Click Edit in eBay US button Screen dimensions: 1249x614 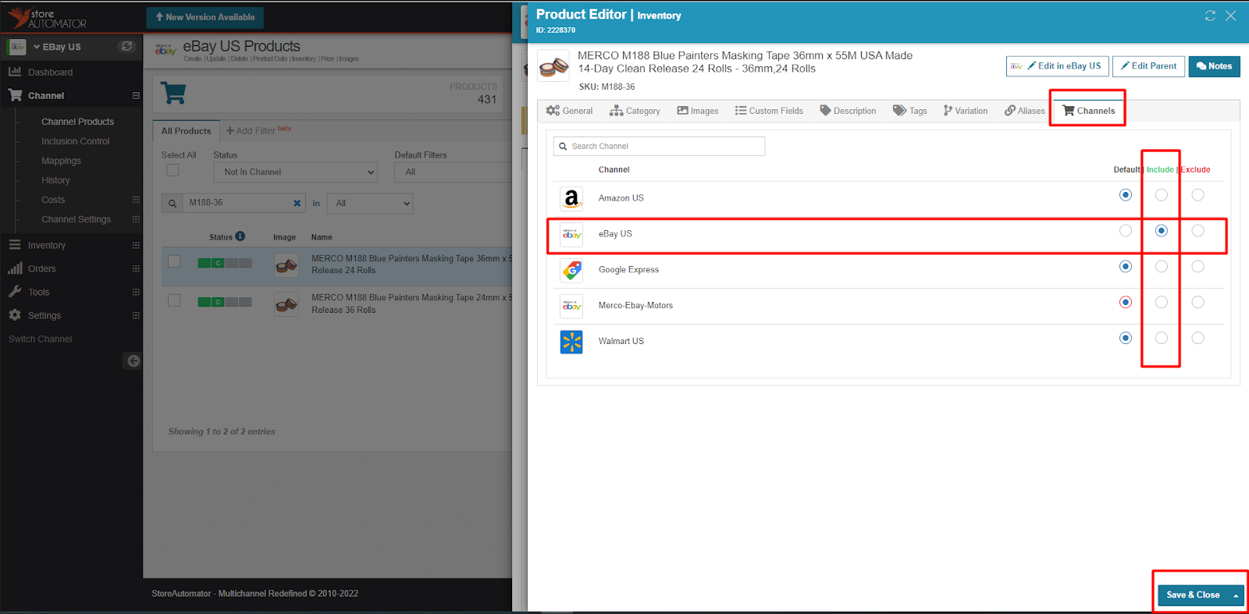click(1057, 66)
